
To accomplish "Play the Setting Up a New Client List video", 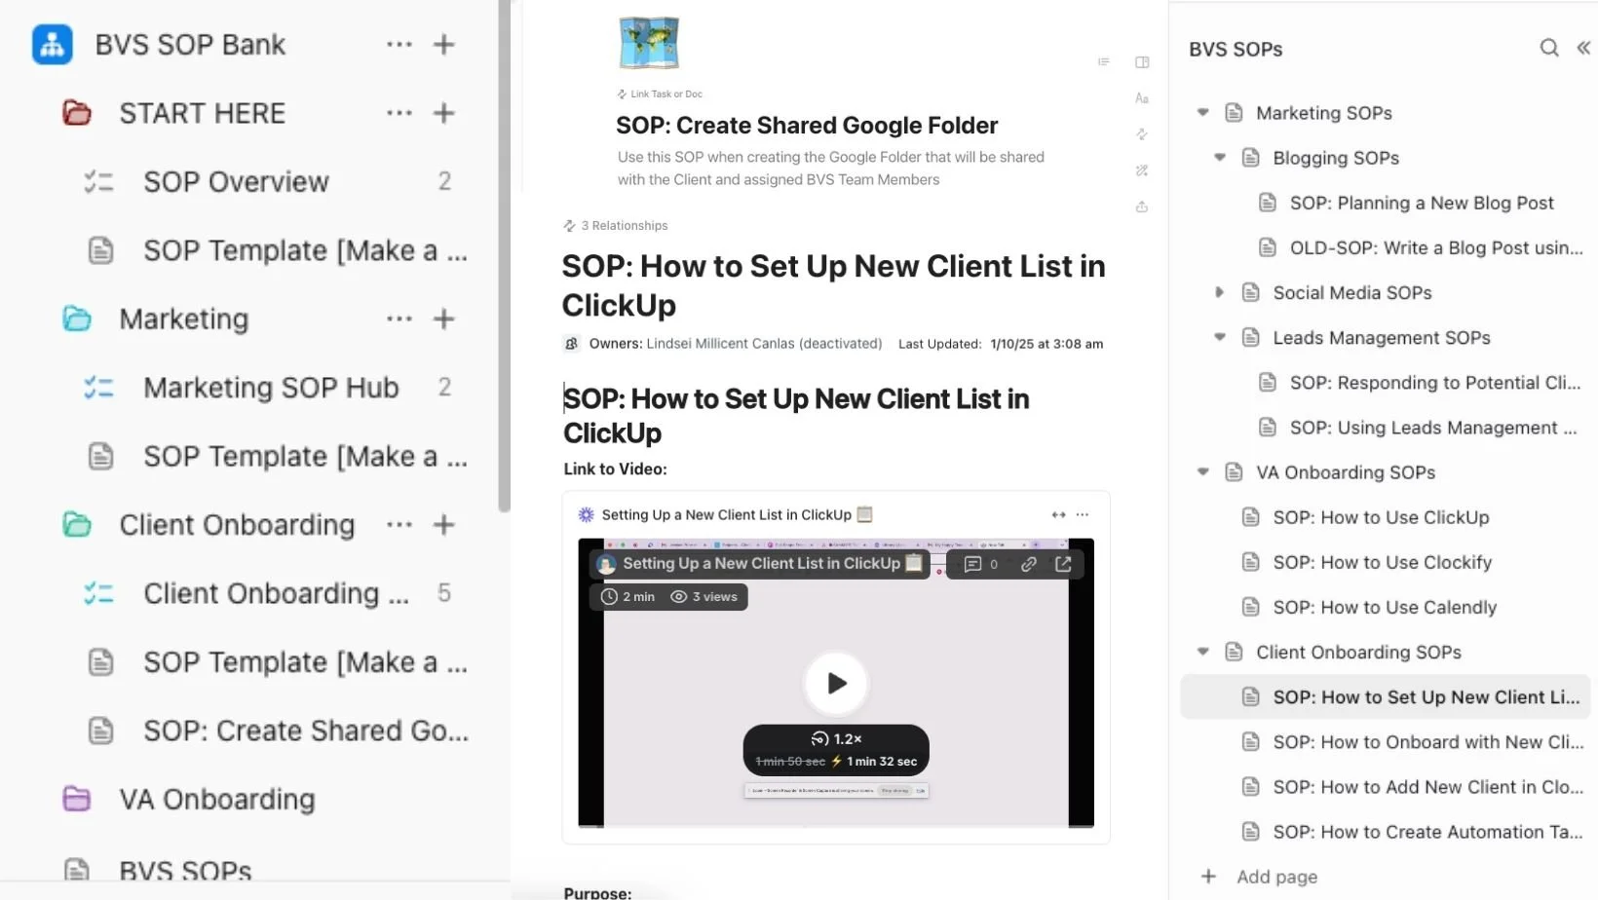I will click(836, 683).
